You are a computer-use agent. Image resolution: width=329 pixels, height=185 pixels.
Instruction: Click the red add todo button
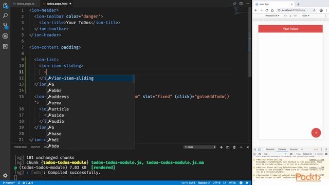[x=316, y=133]
